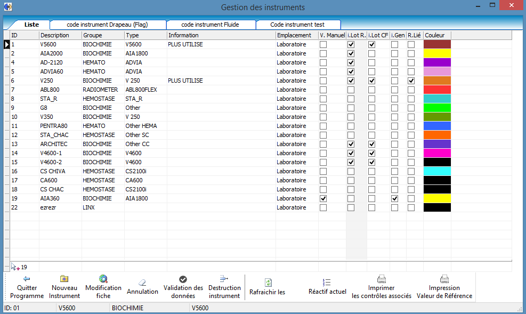Click the Imprimer les contrôles associés printer icon
This screenshot has height=314, width=526.
click(x=382, y=279)
